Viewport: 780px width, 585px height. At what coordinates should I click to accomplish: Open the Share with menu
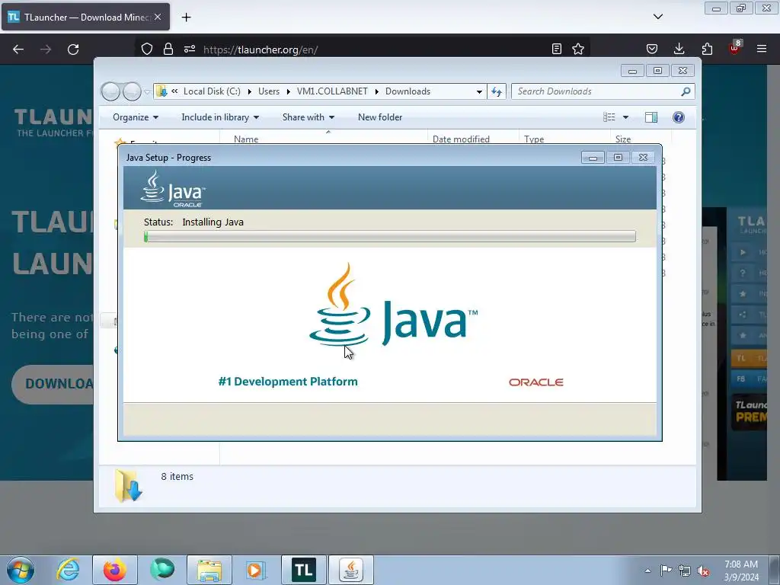click(x=308, y=117)
